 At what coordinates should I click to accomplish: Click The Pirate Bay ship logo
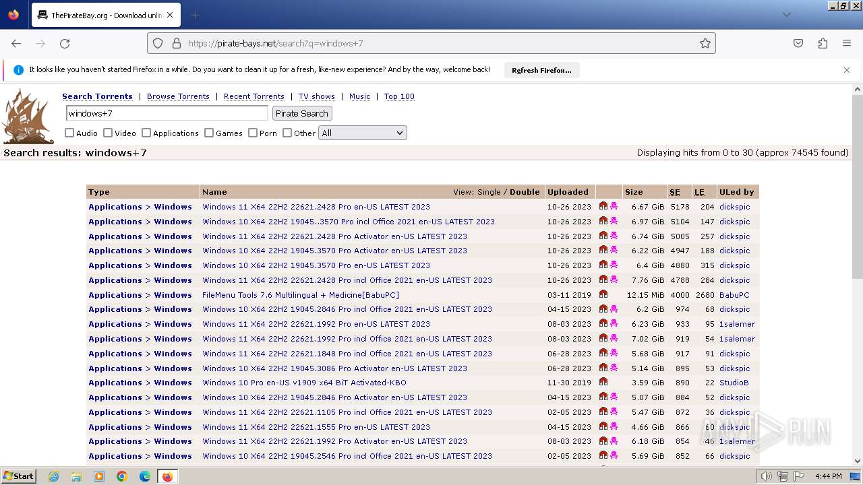pos(28,116)
